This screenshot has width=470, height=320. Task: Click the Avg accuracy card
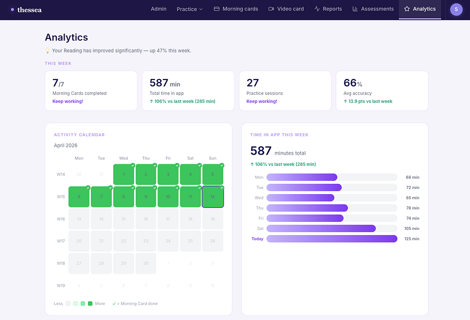click(x=382, y=91)
